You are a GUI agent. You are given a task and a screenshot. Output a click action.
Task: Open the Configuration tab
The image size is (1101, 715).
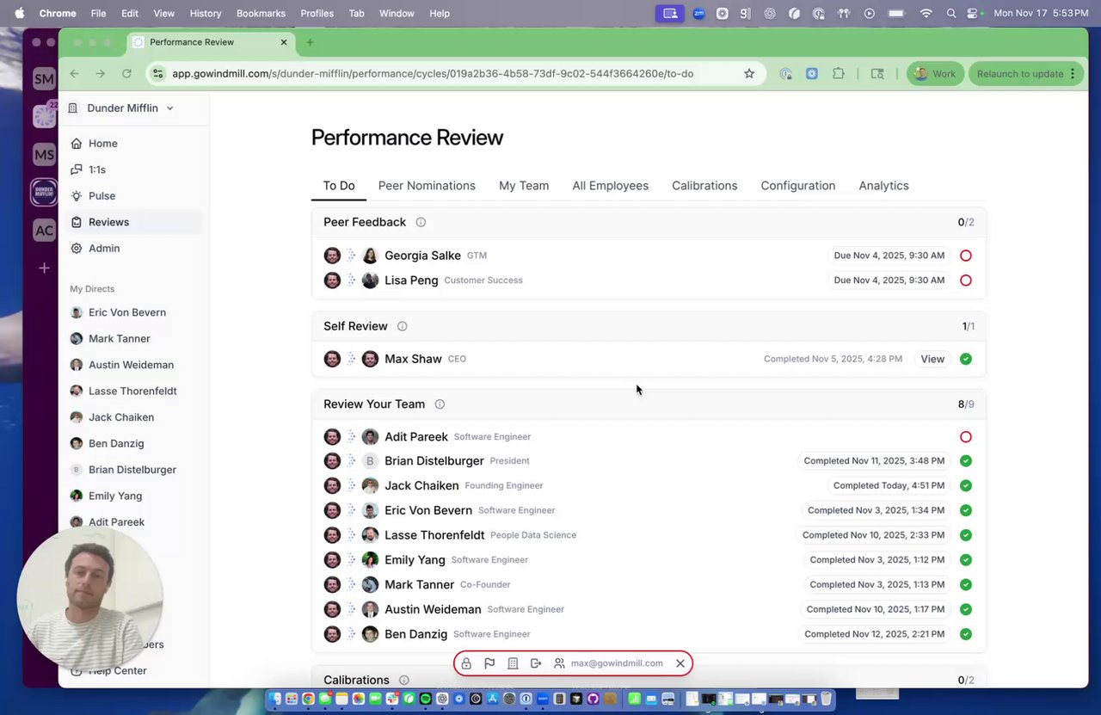pyautogui.click(x=798, y=186)
